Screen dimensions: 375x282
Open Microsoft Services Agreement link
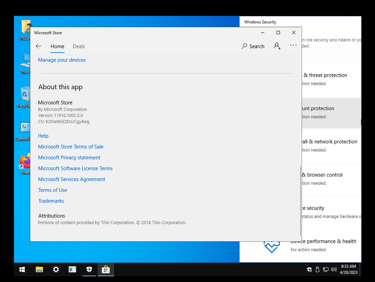tap(72, 179)
